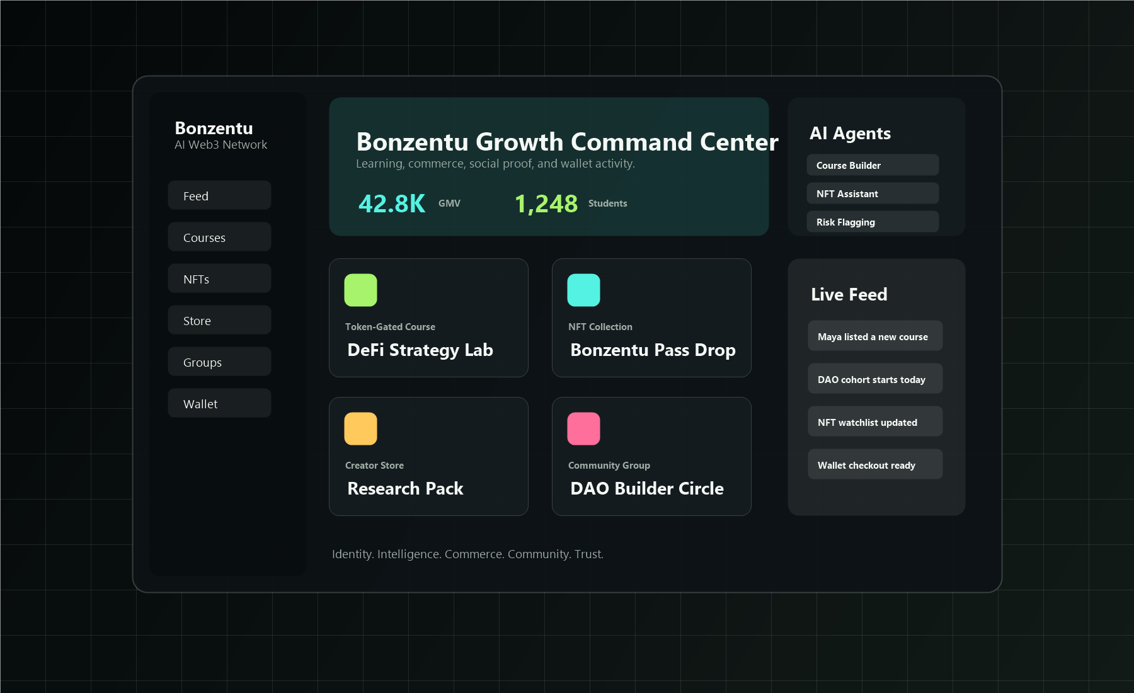Select the pink Community Group icon
Image resolution: width=1134 pixels, height=693 pixels.
coord(583,428)
